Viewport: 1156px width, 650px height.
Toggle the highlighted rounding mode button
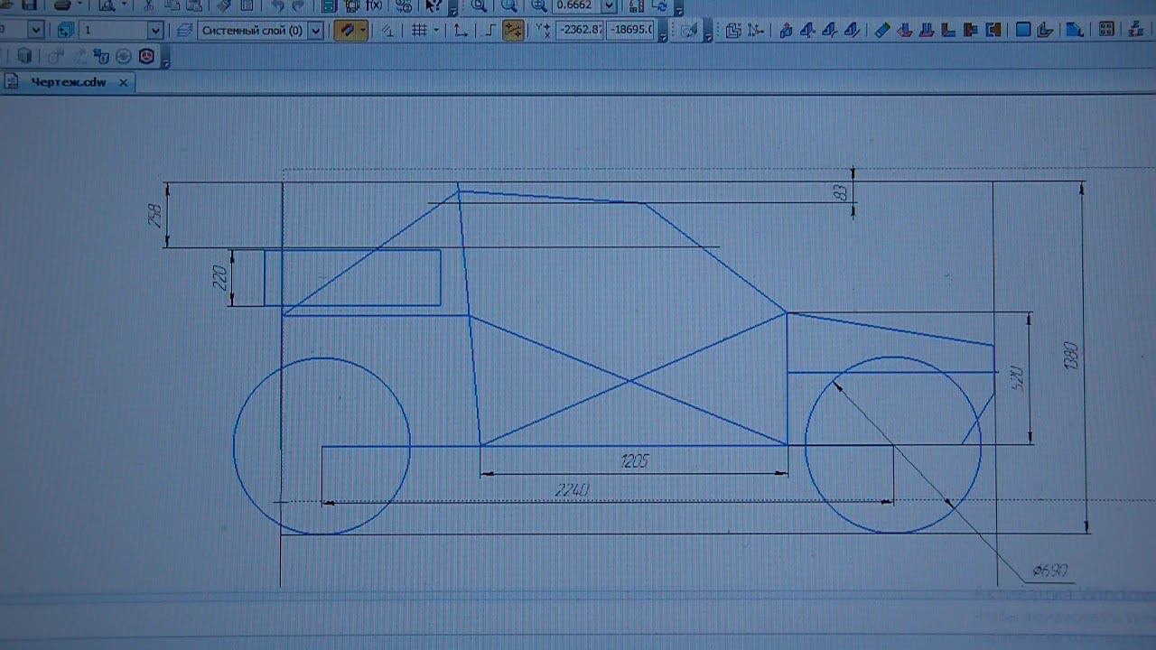click(x=513, y=30)
